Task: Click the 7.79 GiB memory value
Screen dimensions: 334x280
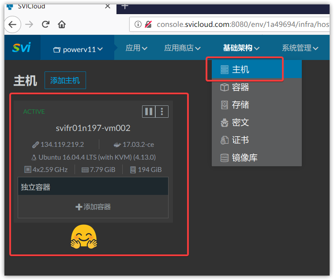Action: tap(102, 169)
